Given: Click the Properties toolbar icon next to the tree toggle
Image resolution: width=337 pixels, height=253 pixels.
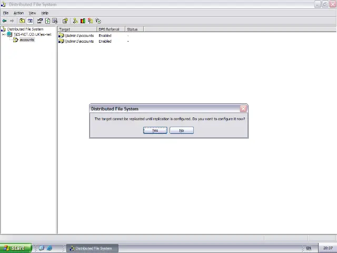Looking at the screenshot, I should [x=40, y=21].
